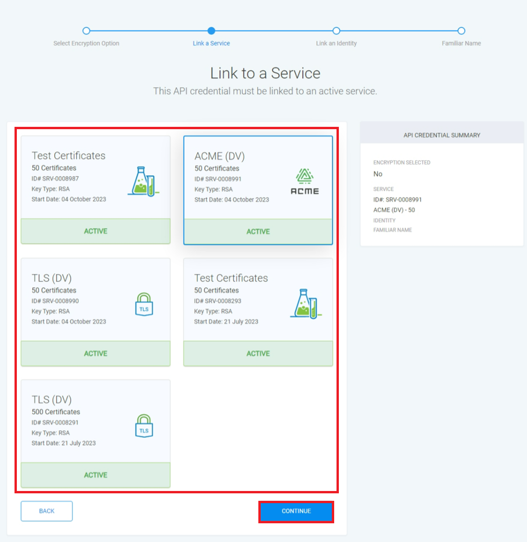Screen dimensions: 527x542
Task: Click the ACME logo icon
Action: pyautogui.click(x=305, y=182)
